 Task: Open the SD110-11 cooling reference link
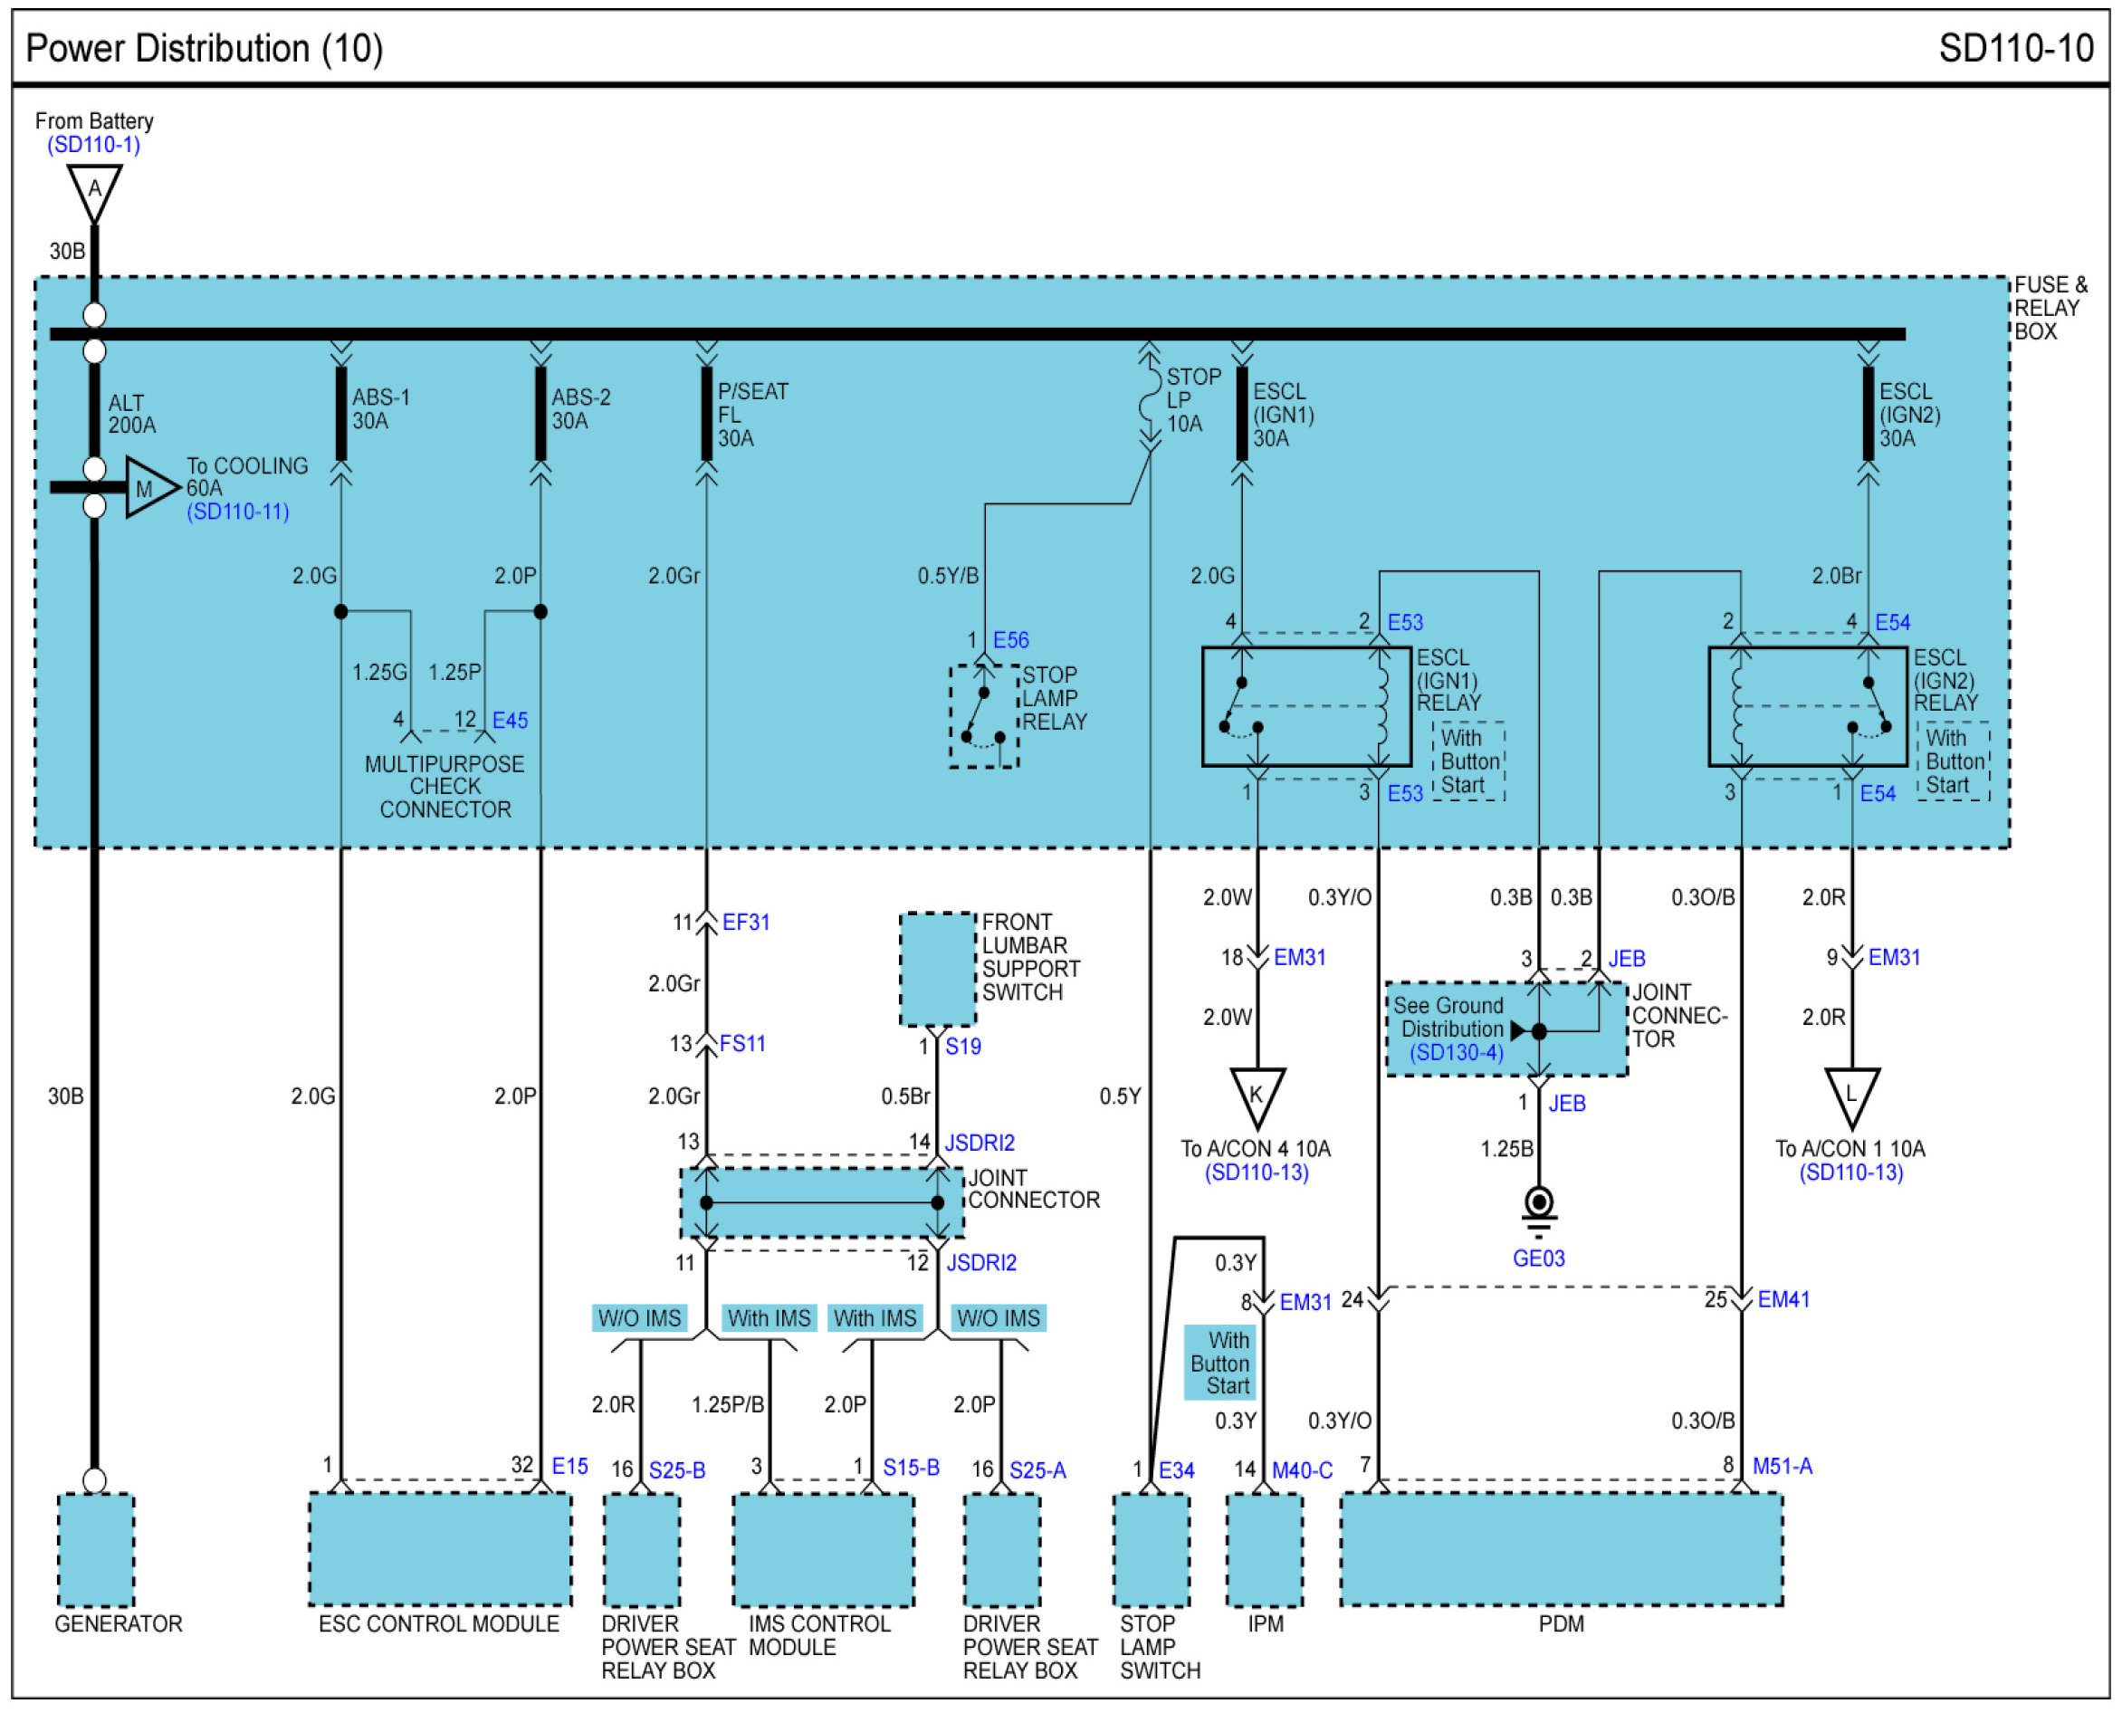pyautogui.click(x=238, y=512)
